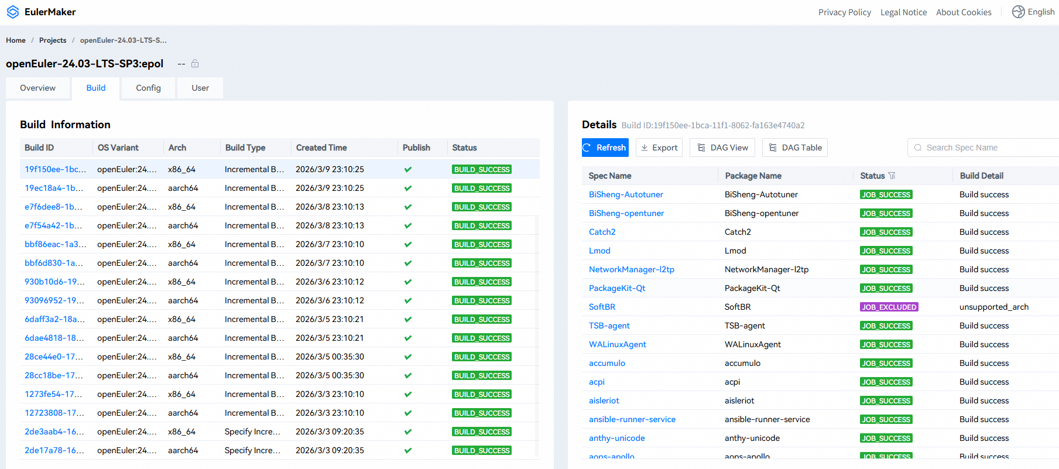The image size is (1059, 469).
Task: View build bbf6d830-1a...
Action: click(54, 263)
